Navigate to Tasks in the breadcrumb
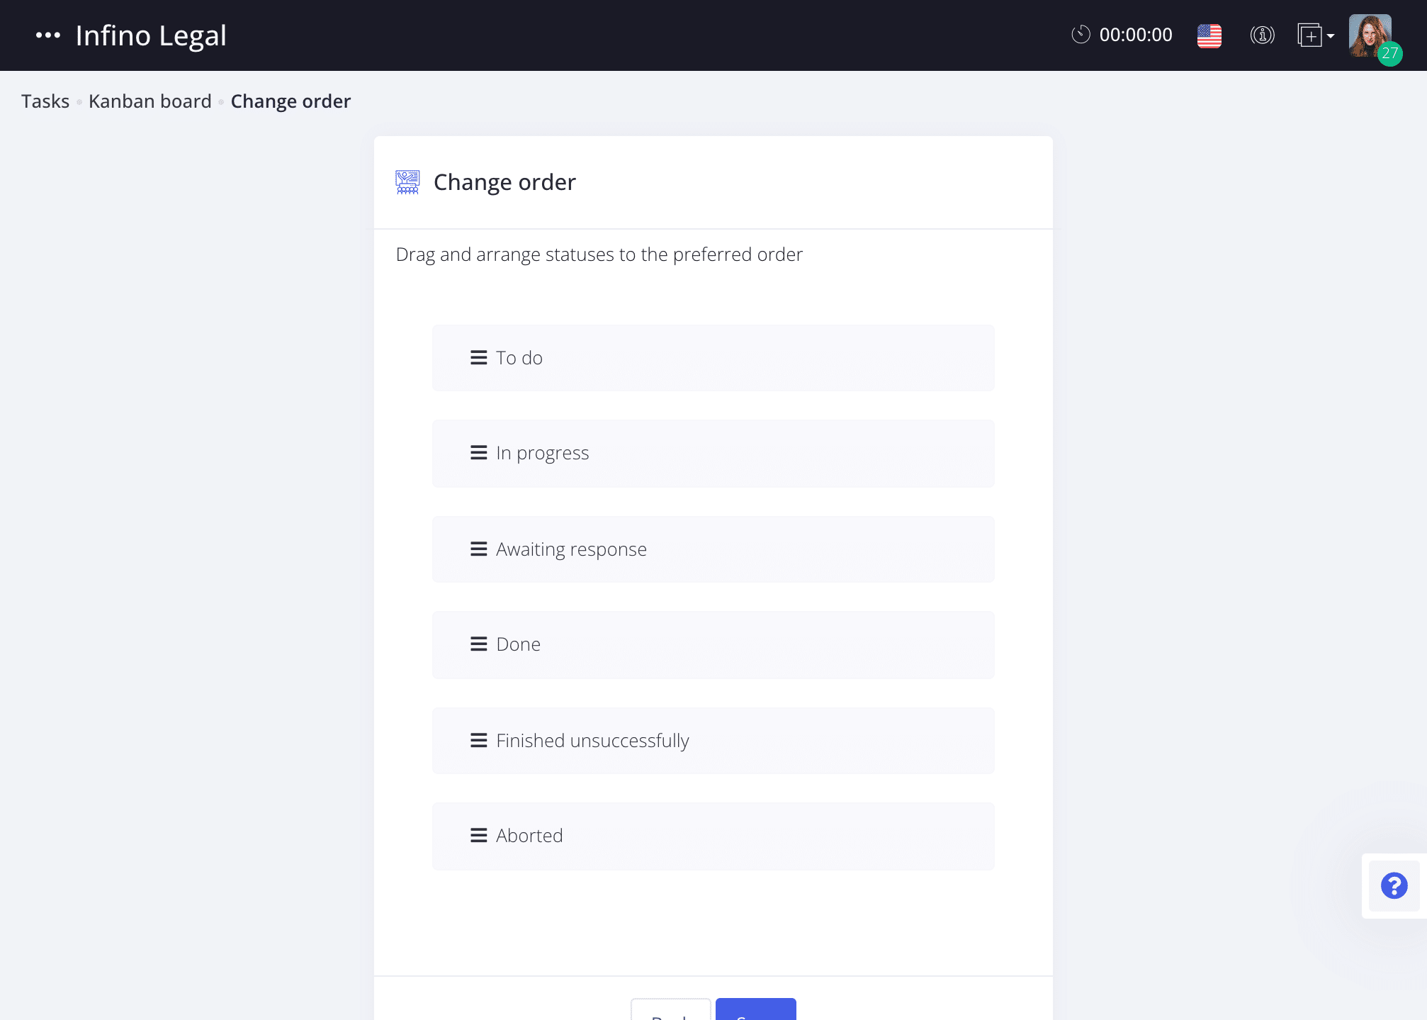Image resolution: width=1427 pixels, height=1020 pixels. 45,101
